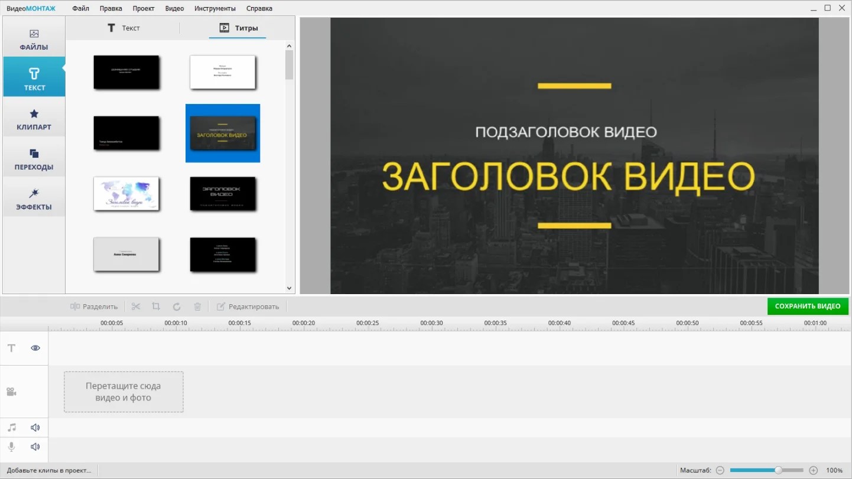The image size is (852, 479).
Task: Open the Видео menu
Action: tap(174, 8)
